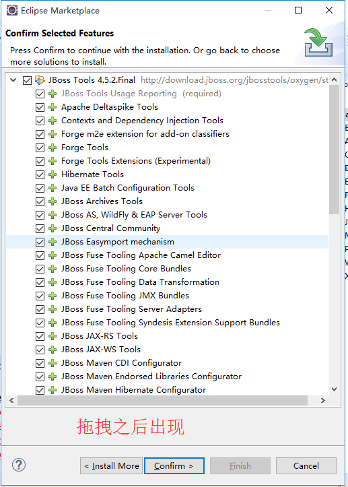Collapse the JBoss Tools 4.5.2.Final tree node
Screen dimensions: 348x487
13,80
